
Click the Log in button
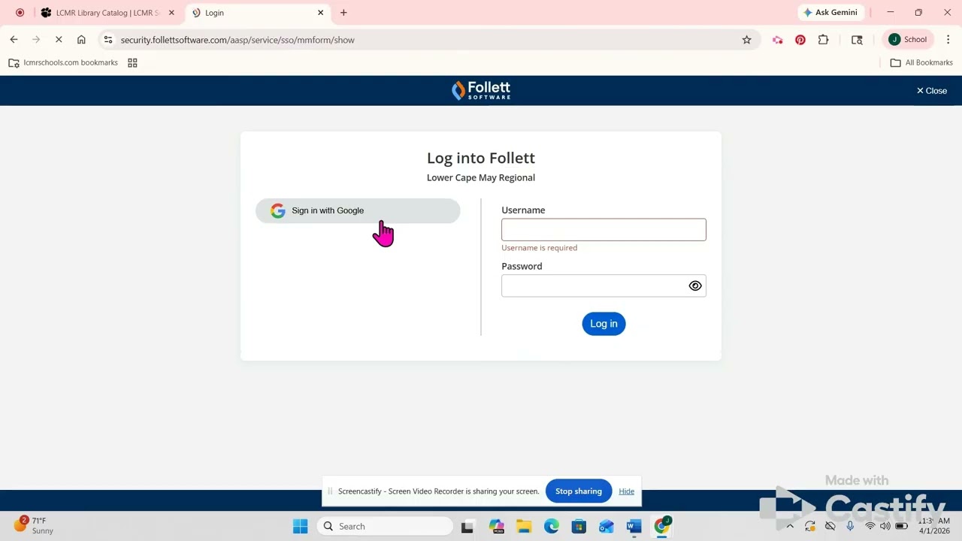(x=604, y=324)
